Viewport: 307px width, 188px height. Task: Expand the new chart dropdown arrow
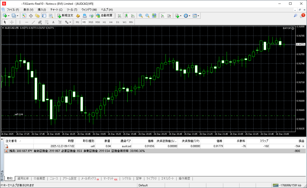[9, 16]
